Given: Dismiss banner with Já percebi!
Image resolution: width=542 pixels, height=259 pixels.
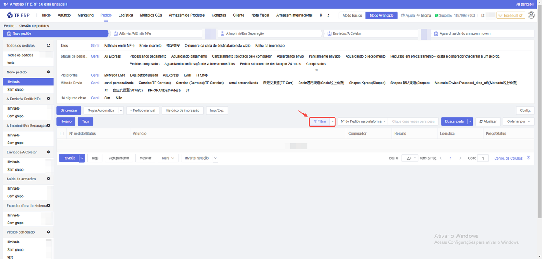Looking at the screenshot, I should click(x=525, y=4).
